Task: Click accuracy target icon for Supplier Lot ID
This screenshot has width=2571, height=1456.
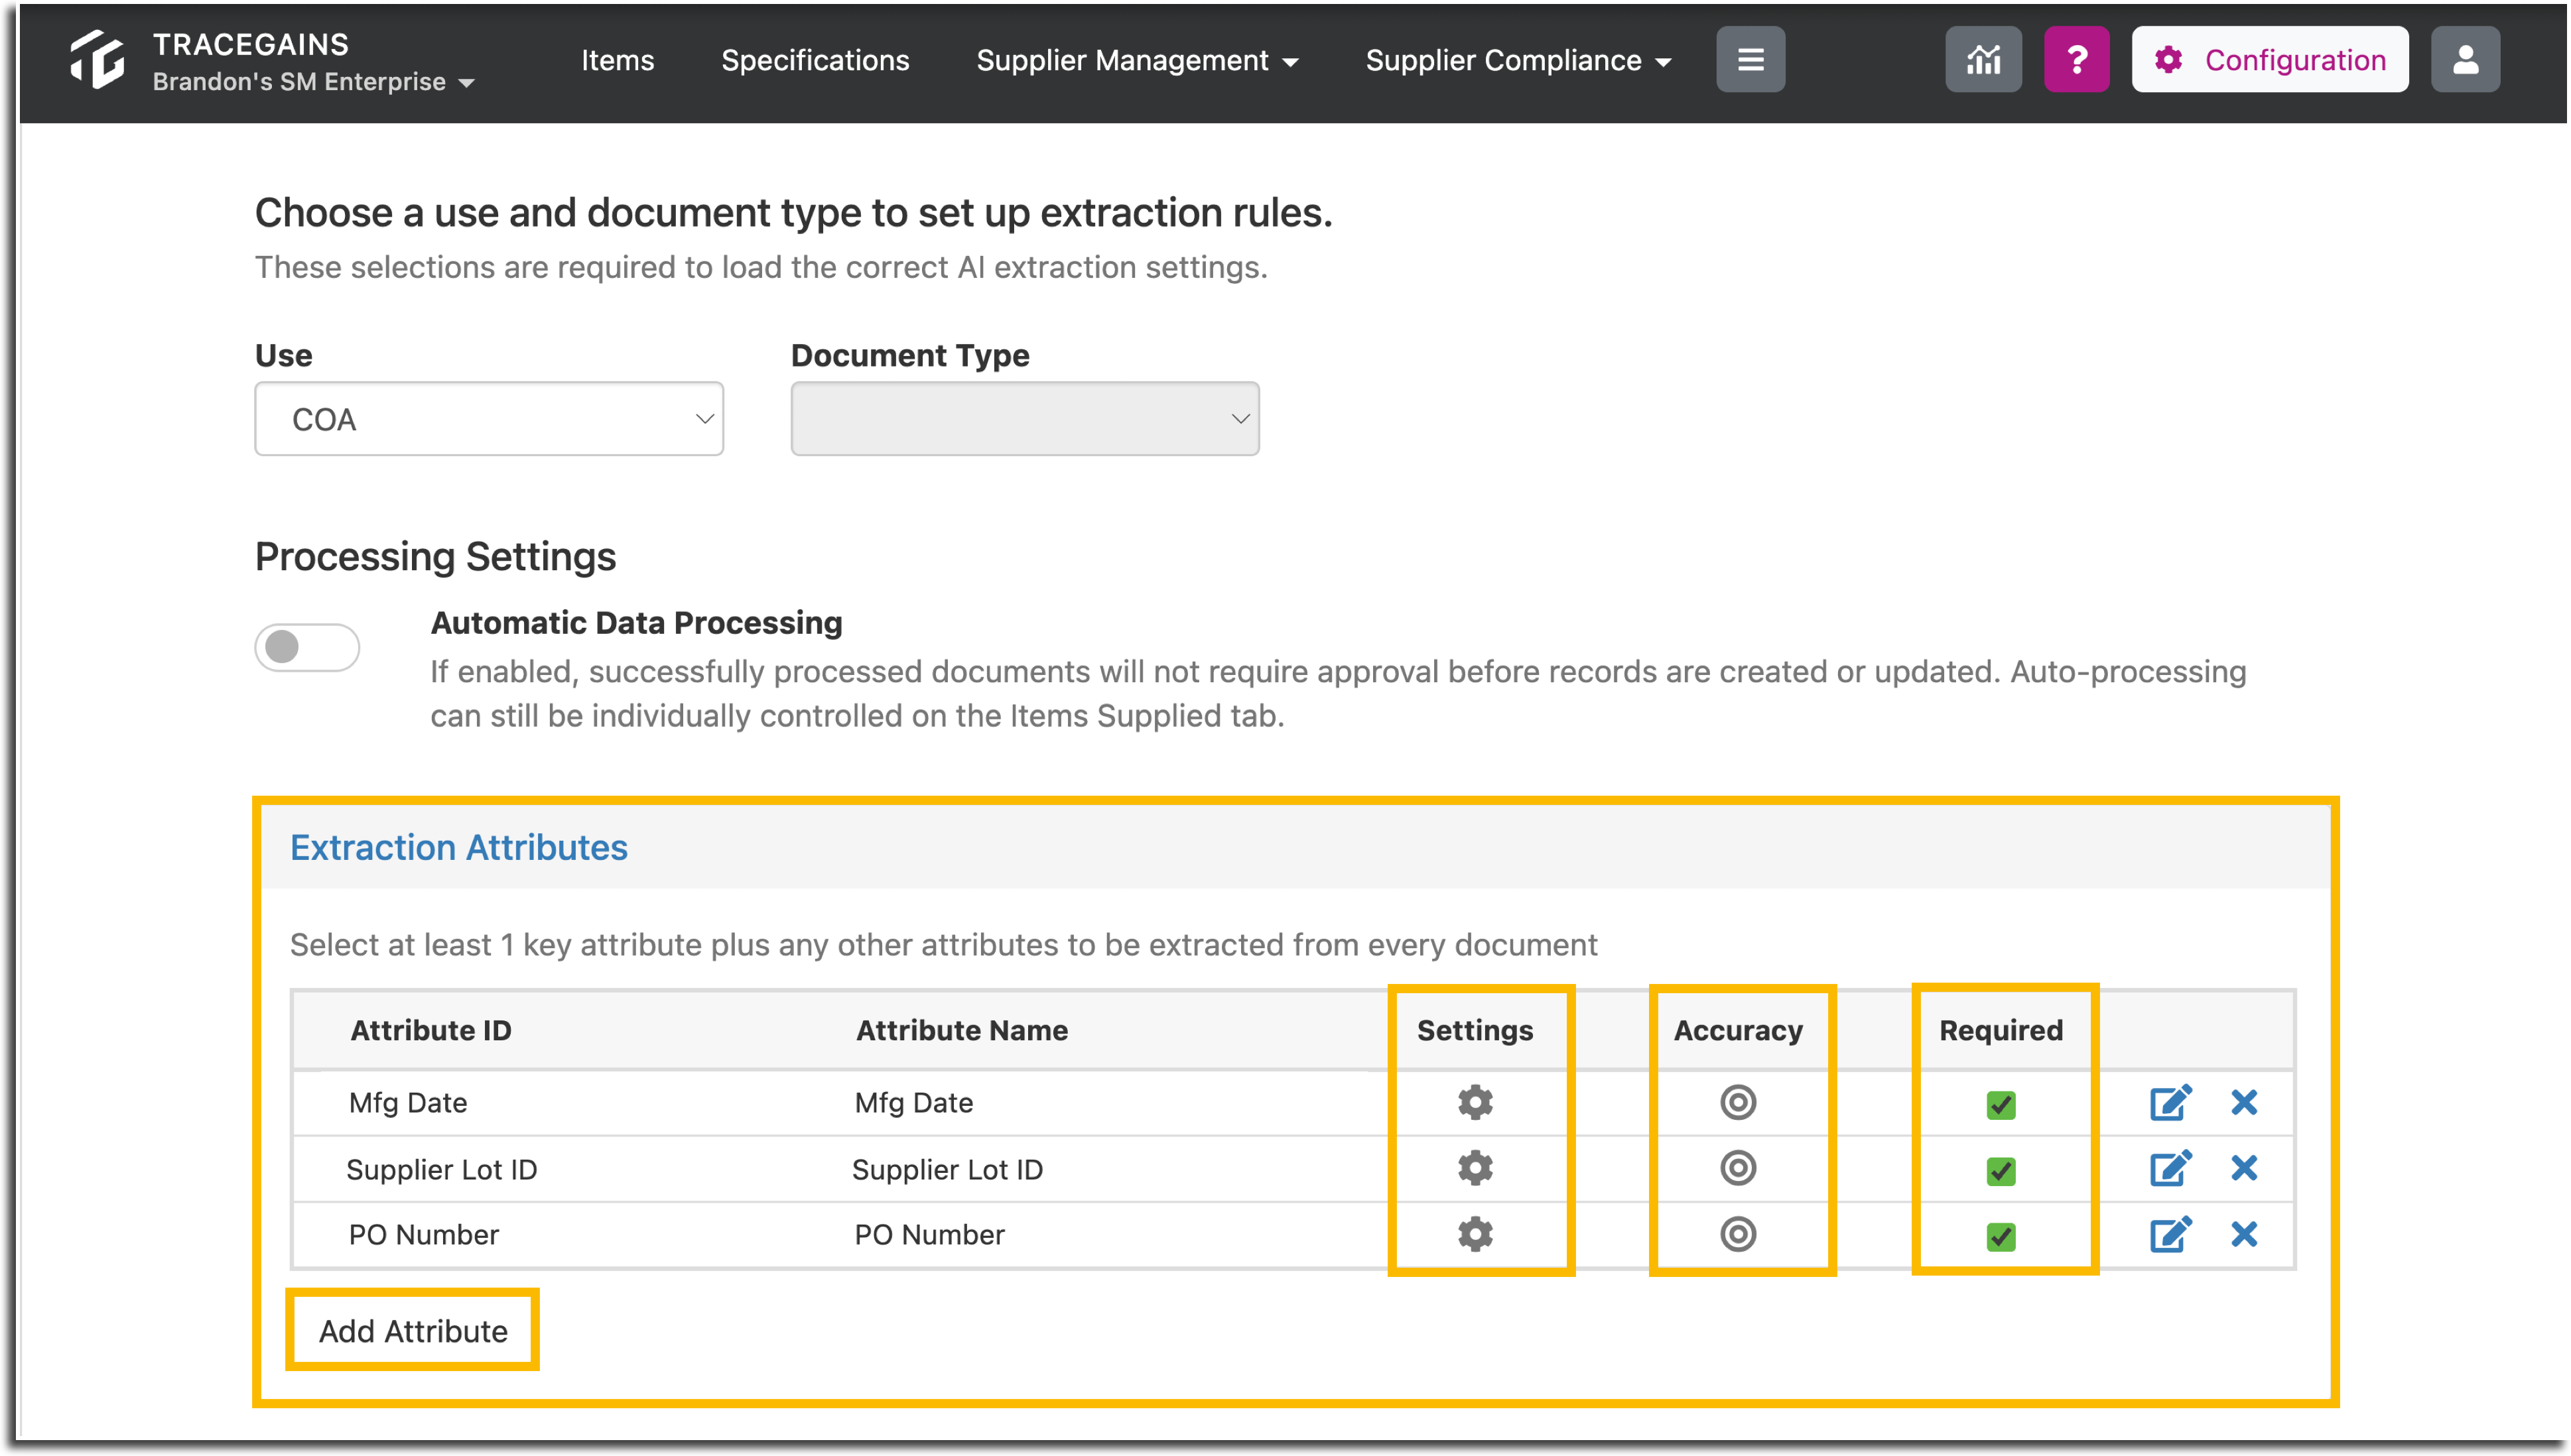Action: click(x=1738, y=1168)
